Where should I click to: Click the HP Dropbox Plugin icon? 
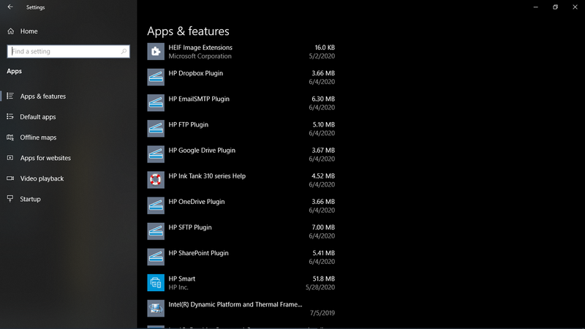[x=156, y=77]
